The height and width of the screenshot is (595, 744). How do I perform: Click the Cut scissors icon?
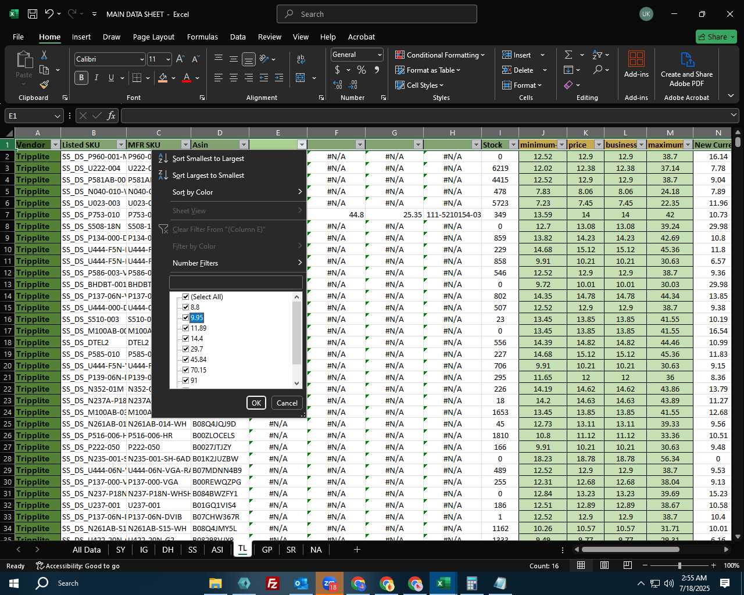point(44,55)
